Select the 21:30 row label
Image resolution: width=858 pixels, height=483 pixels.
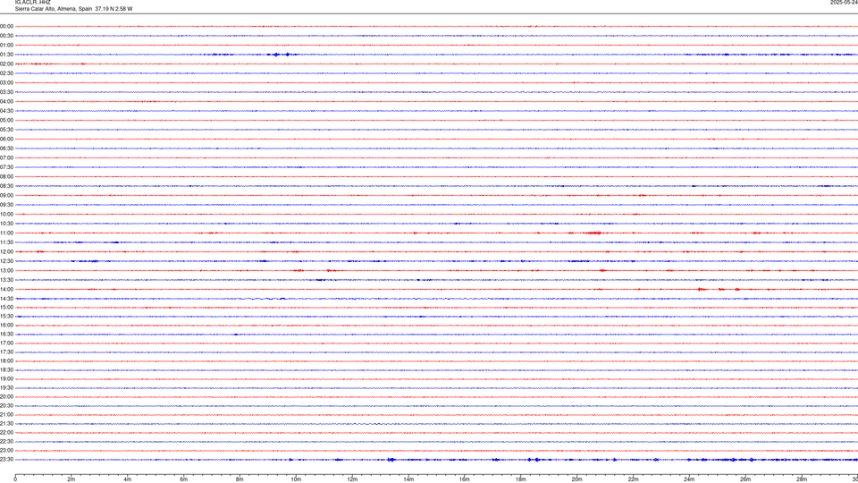(x=6, y=424)
